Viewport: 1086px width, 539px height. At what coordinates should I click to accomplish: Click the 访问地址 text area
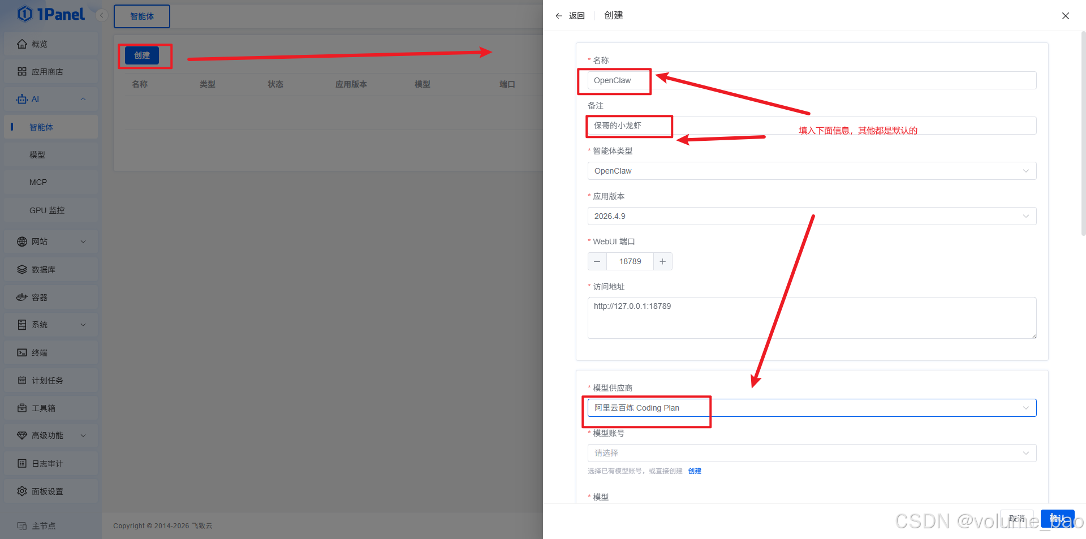pyautogui.click(x=812, y=318)
